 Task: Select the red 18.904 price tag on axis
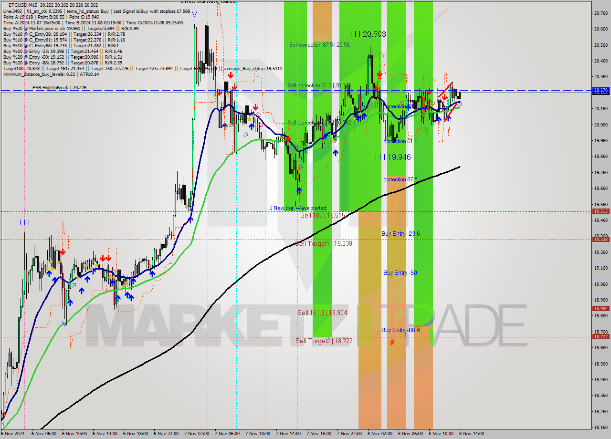tap(600, 308)
